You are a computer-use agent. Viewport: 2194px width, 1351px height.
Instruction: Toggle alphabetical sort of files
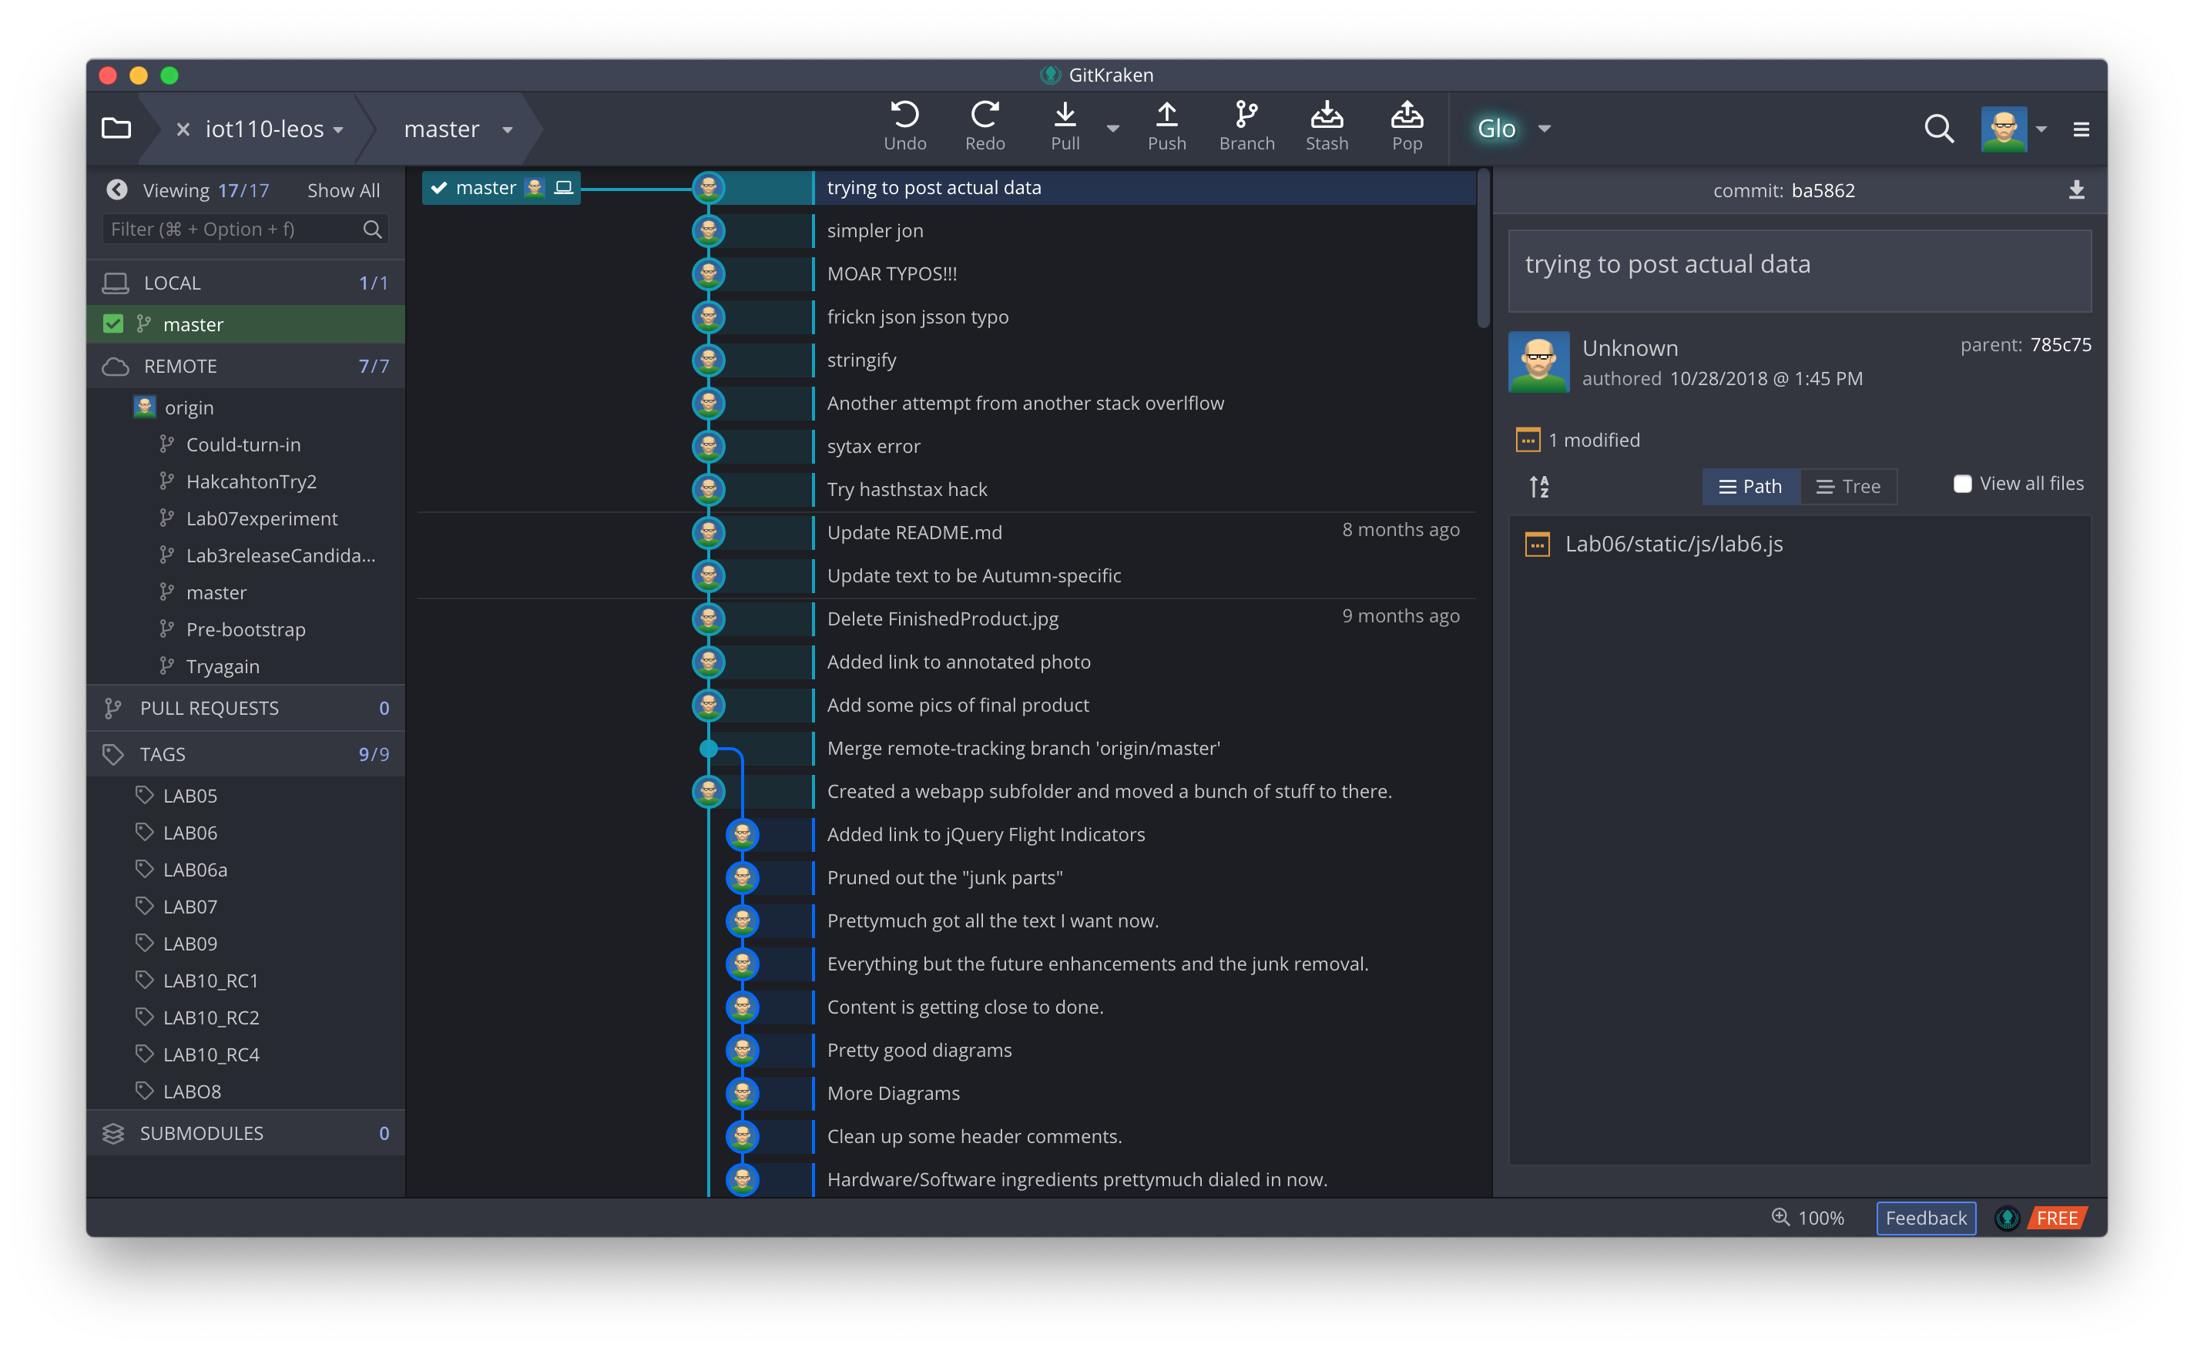click(1539, 486)
